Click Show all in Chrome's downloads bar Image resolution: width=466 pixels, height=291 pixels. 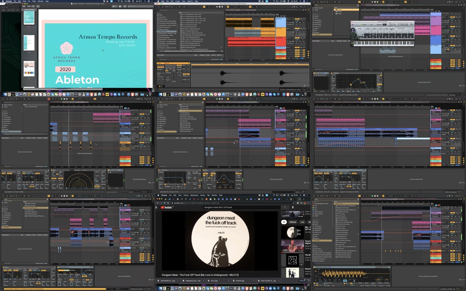tap(302, 281)
